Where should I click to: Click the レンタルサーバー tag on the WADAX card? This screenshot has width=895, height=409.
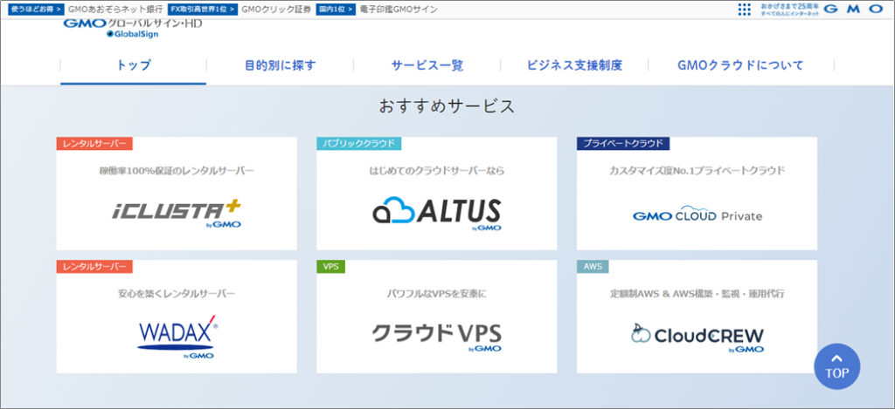[x=94, y=267]
